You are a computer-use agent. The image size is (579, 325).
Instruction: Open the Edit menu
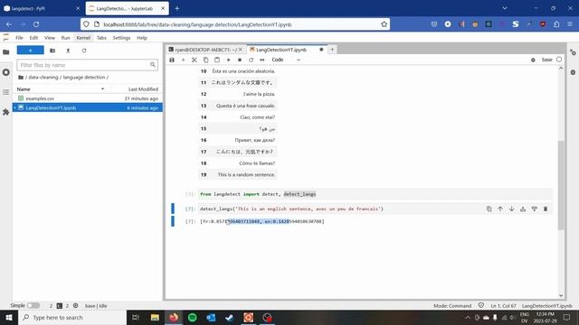[33, 38]
